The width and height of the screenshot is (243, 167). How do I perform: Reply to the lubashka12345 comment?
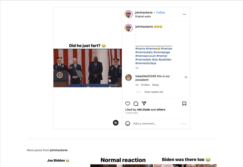click(156, 85)
